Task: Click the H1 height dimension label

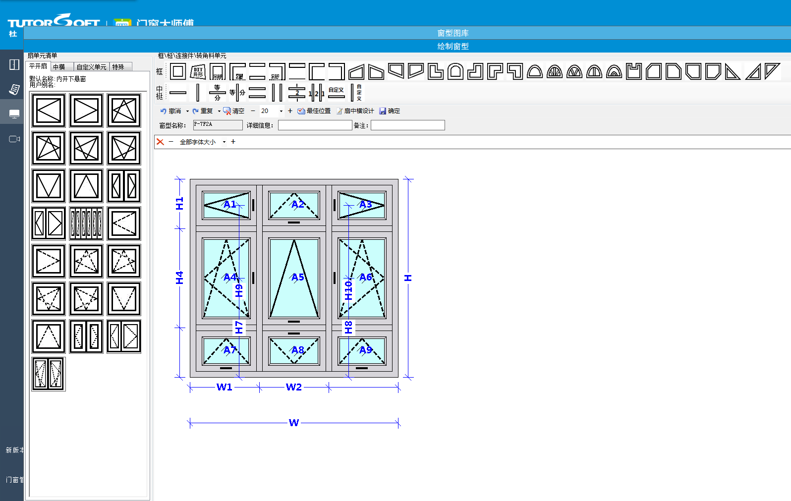Action: [179, 203]
